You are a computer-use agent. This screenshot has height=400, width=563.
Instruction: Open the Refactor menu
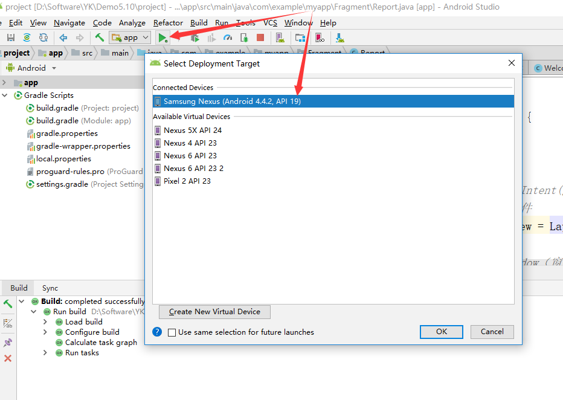point(168,23)
